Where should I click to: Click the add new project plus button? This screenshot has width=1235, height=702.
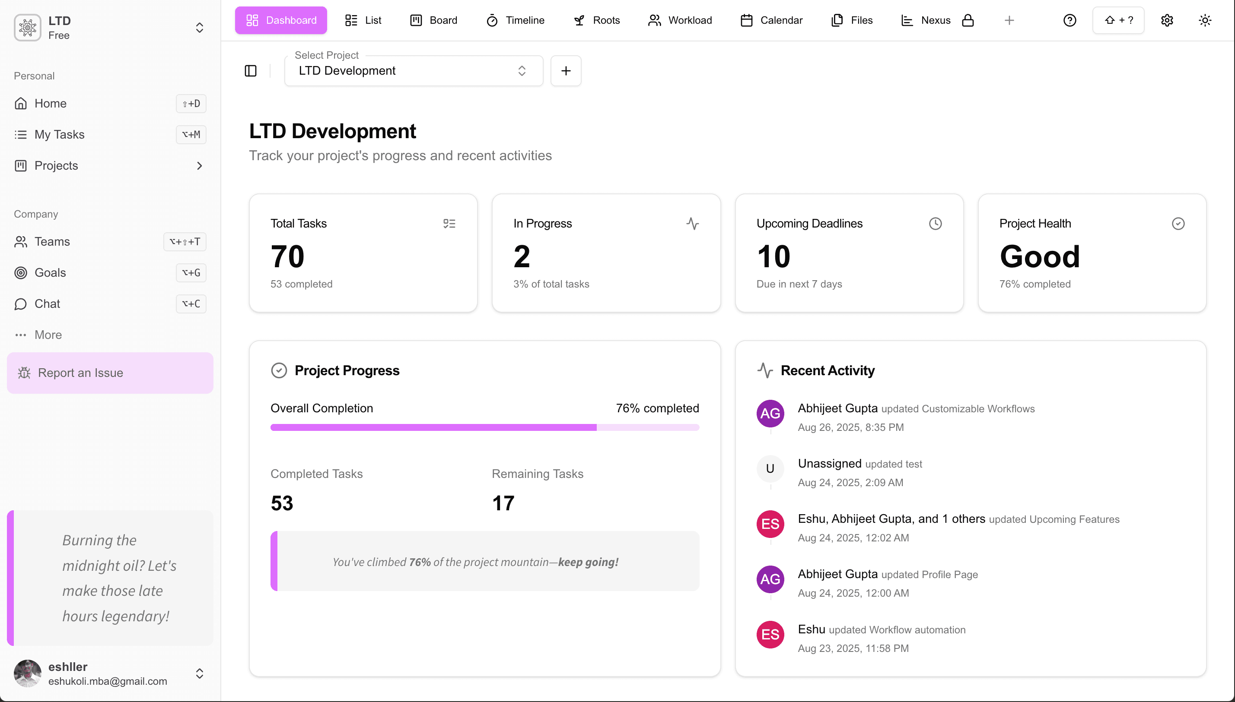click(x=565, y=70)
